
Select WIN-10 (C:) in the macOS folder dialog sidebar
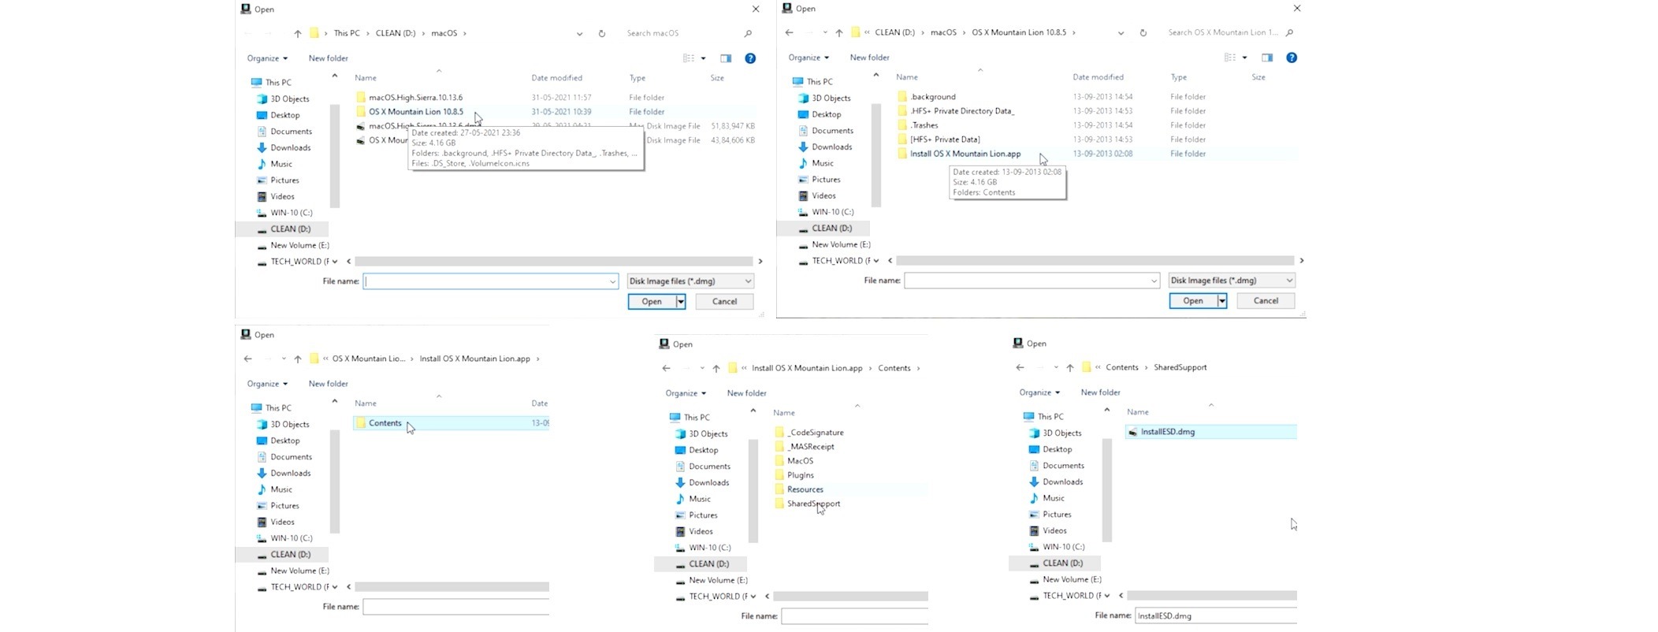[x=291, y=213]
